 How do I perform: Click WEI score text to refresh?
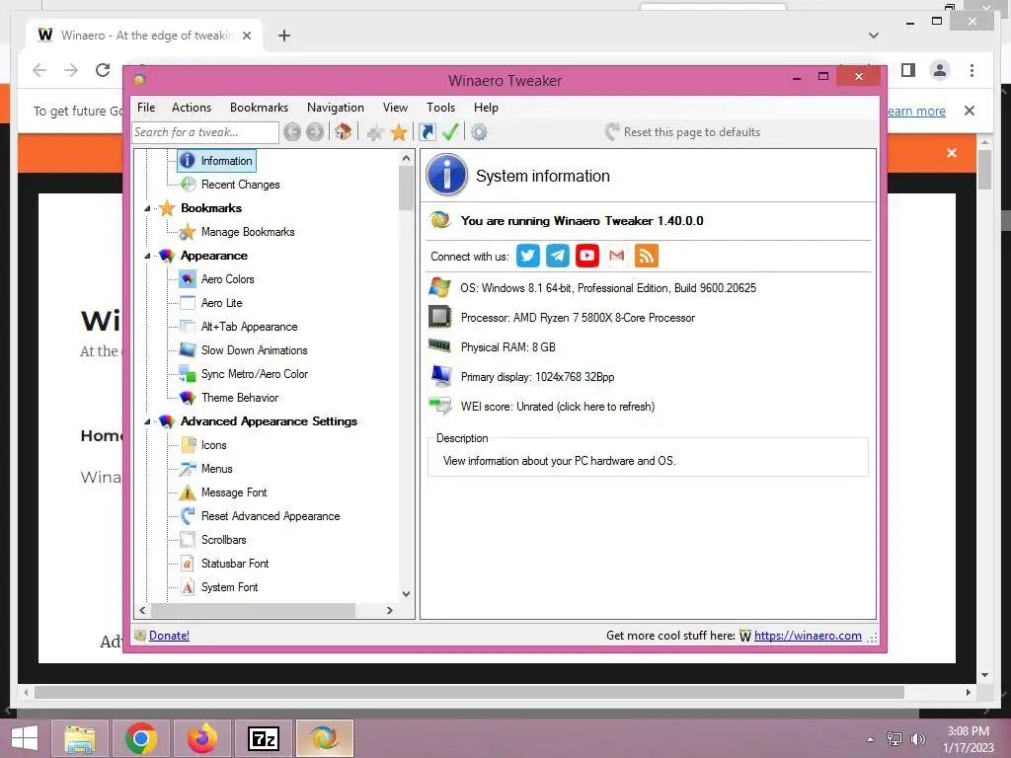click(558, 407)
